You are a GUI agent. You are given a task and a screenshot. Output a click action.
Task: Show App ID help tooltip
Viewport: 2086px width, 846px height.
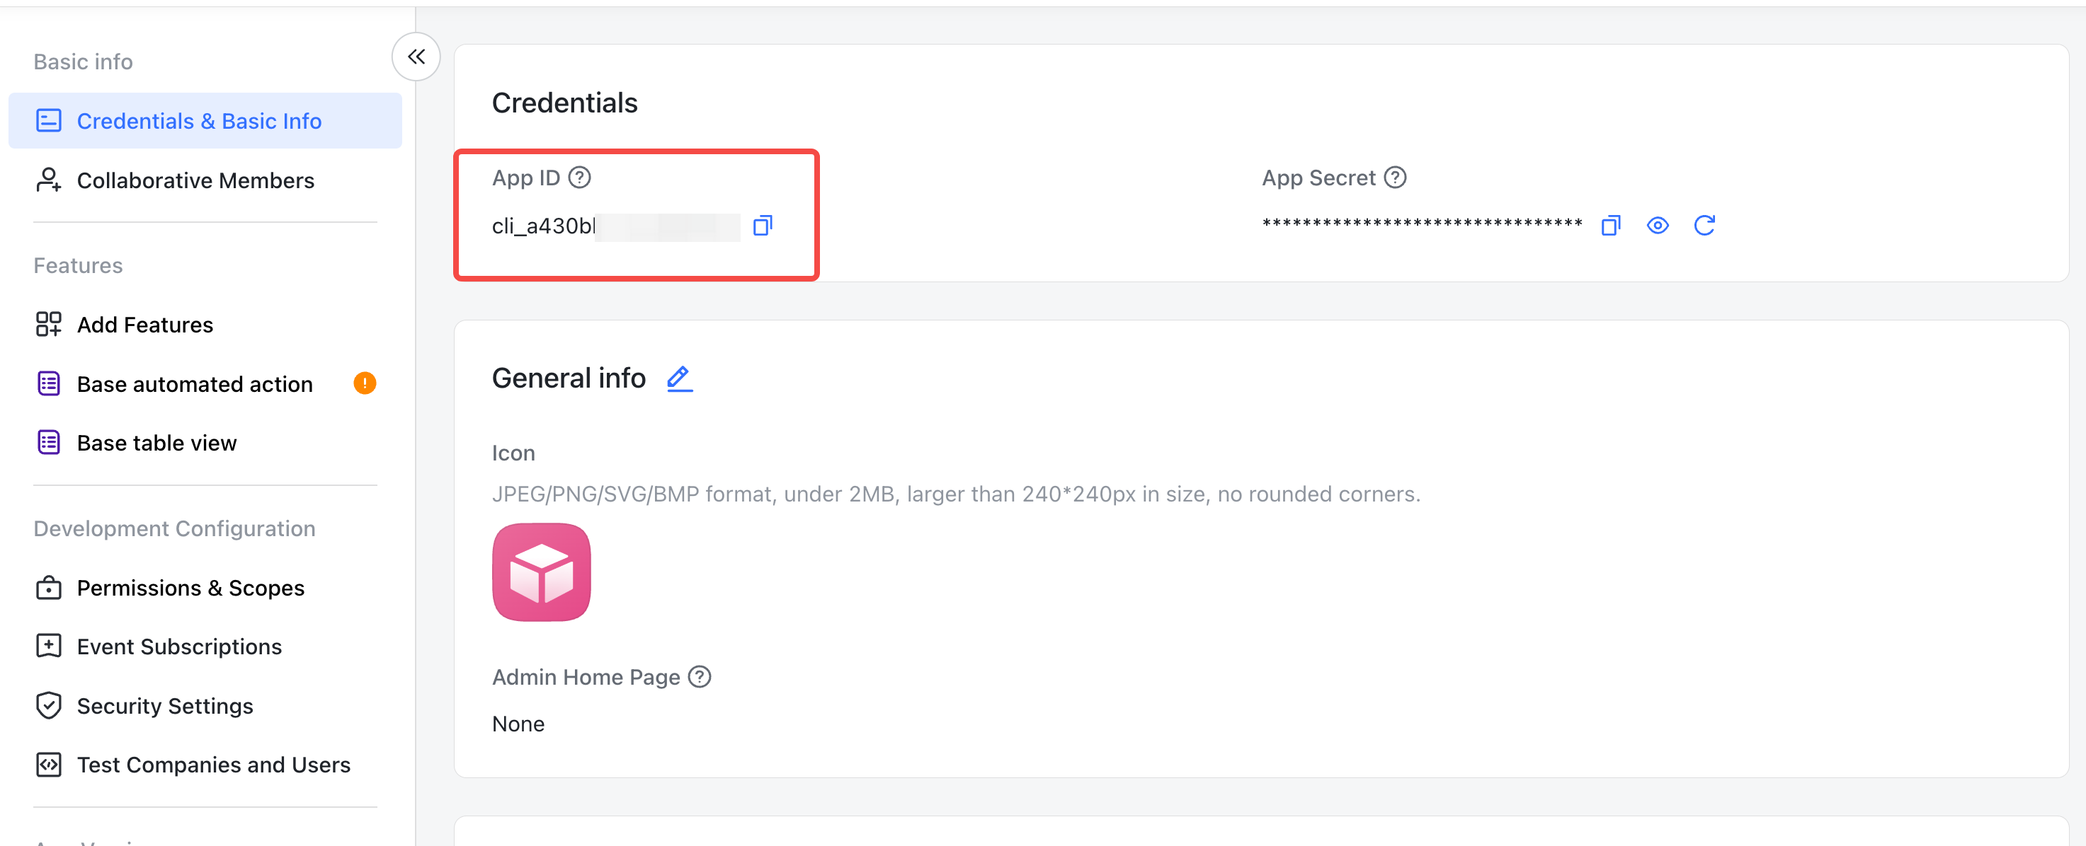579,177
